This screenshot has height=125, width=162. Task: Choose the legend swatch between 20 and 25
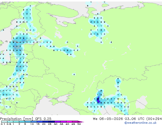46,122
